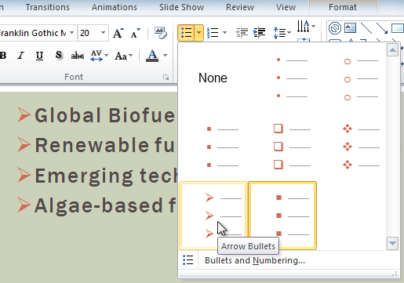Select the straight Line shape

pos(366,28)
